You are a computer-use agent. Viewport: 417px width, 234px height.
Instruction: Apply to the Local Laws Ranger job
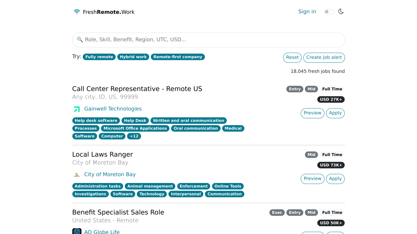tap(335, 179)
